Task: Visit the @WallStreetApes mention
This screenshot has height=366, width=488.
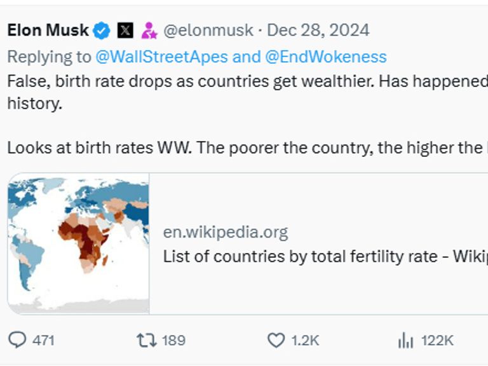Action: (x=161, y=57)
